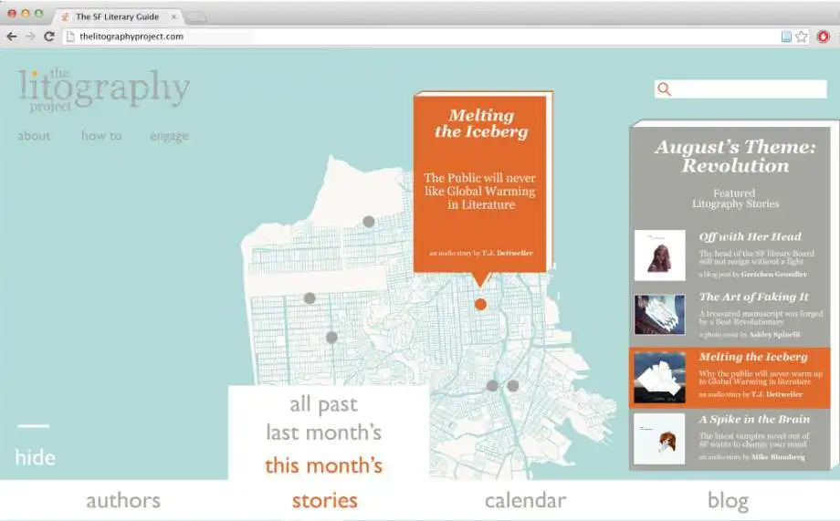Screen dimensions: 840x521
Task: Click the browser reload icon
Action: tap(49, 36)
